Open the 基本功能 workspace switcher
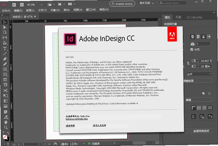 pos(147,3)
